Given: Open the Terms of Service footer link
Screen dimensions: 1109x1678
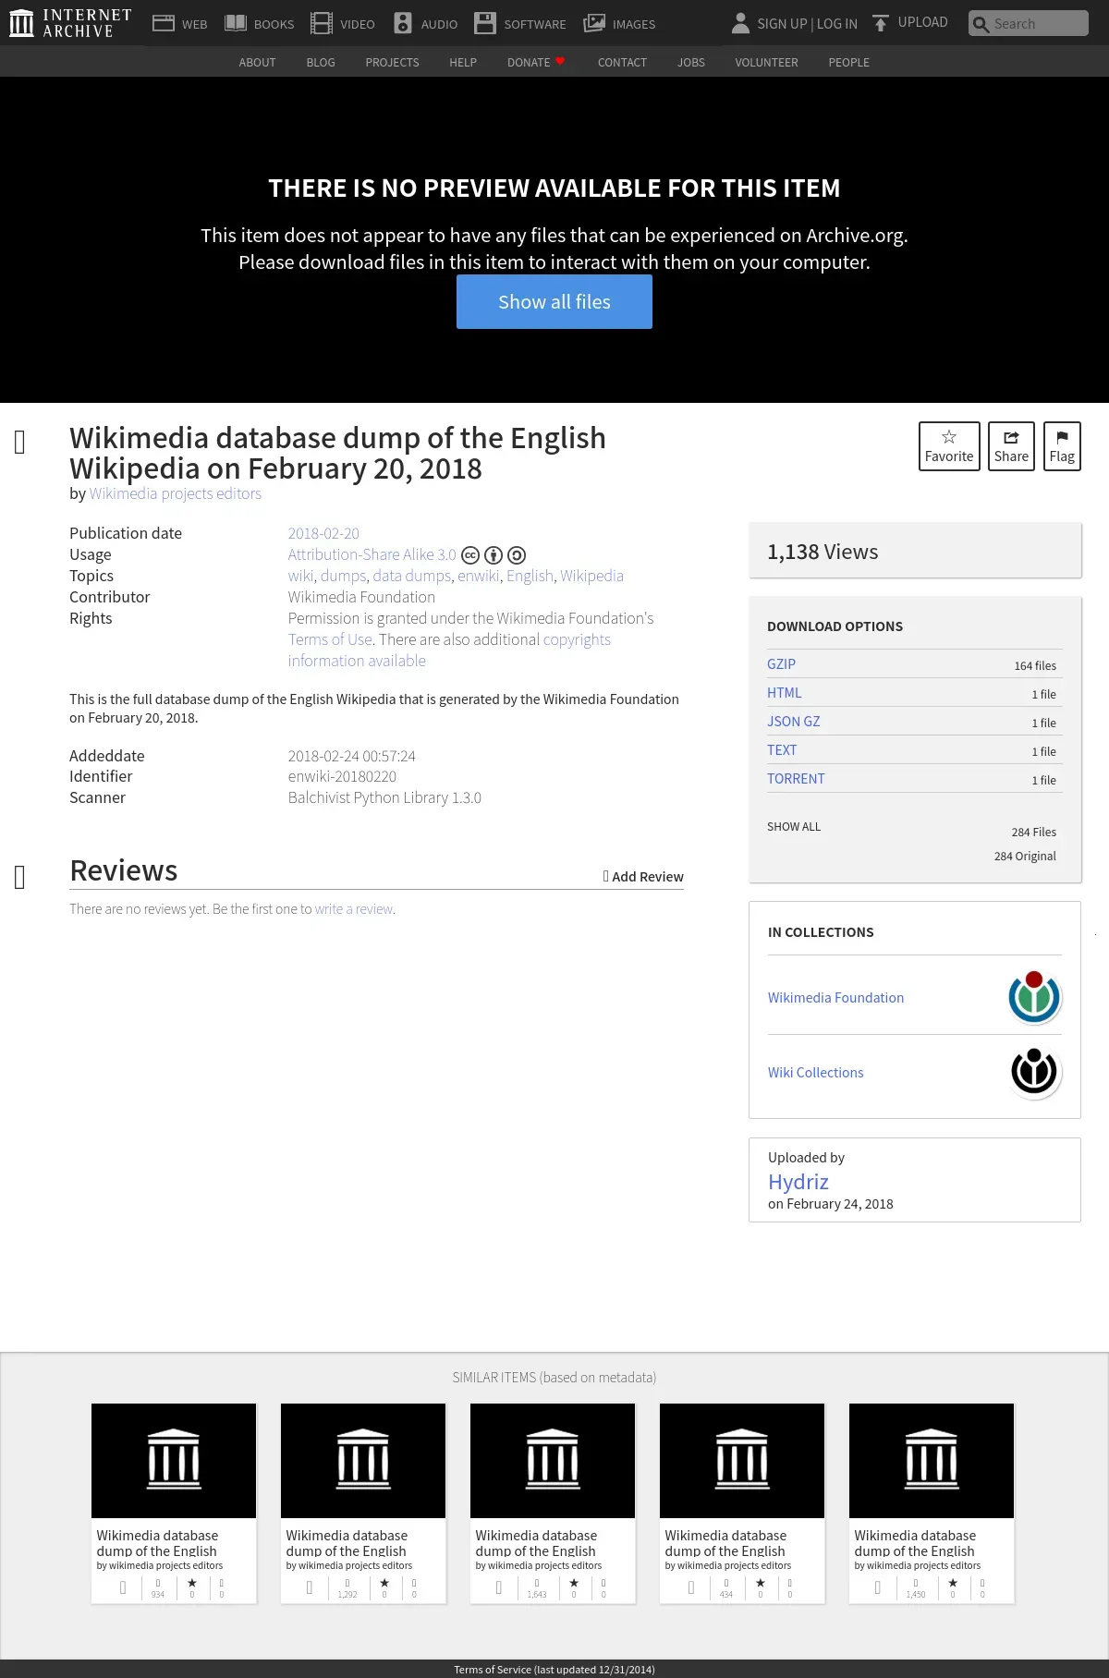Looking at the screenshot, I should coord(554,1670).
